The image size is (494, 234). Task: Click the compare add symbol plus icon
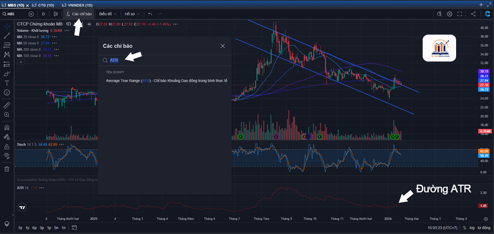tap(31, 14)
